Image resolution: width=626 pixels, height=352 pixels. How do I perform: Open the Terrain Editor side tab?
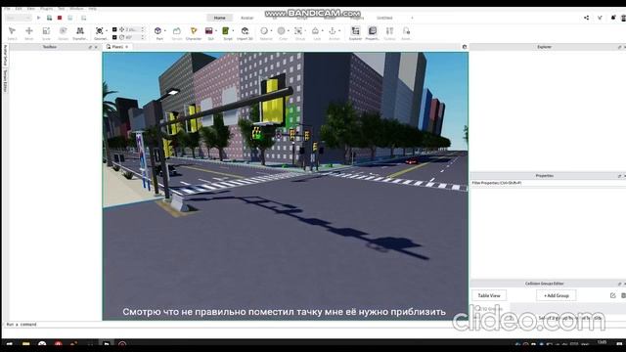coord(5,81)
